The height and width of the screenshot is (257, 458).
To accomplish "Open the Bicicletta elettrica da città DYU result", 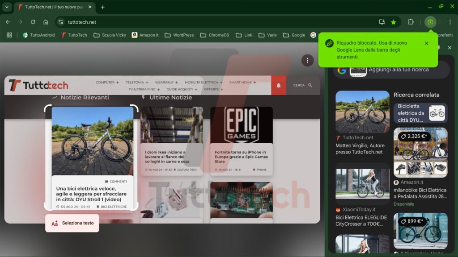I will (420, 113).
